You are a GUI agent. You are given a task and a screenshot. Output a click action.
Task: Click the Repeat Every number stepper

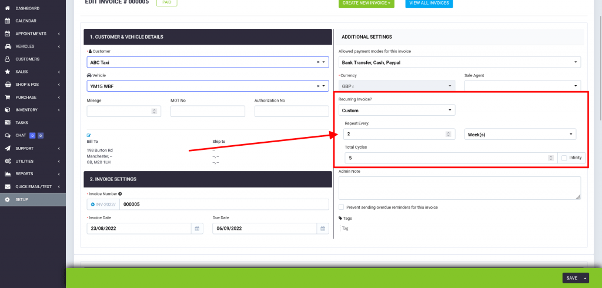tap(450, 135)
